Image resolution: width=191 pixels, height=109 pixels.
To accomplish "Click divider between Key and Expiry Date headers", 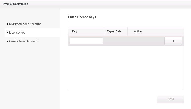I will tap(105, 31).
